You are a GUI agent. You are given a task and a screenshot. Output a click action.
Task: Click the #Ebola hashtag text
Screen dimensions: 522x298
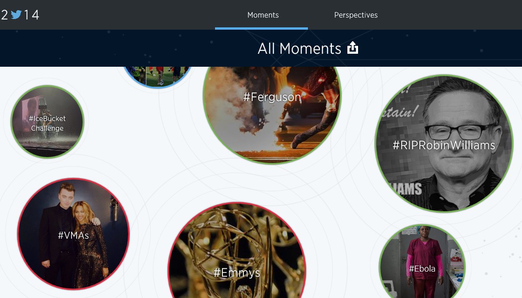pos(422,268)
